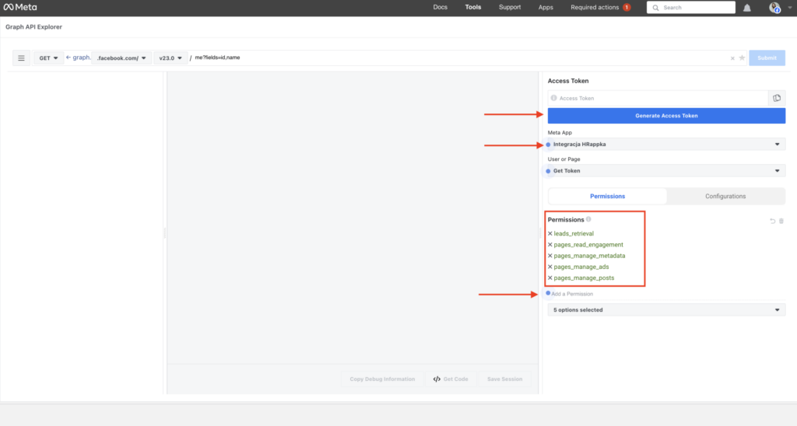Open the hamburger menu beside GET
797x426 pixels.
22,58
